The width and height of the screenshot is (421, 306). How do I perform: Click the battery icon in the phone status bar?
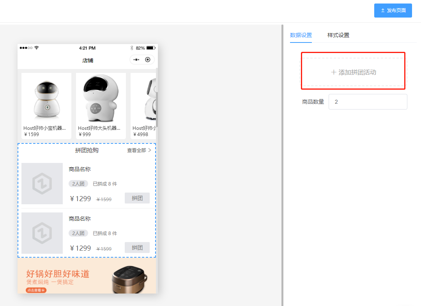pyautogui.click(x=151, y=48)
